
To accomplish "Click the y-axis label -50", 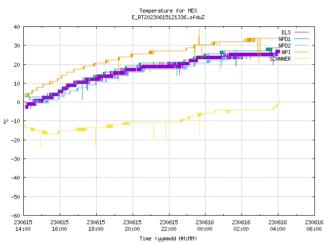I will 16,197.
